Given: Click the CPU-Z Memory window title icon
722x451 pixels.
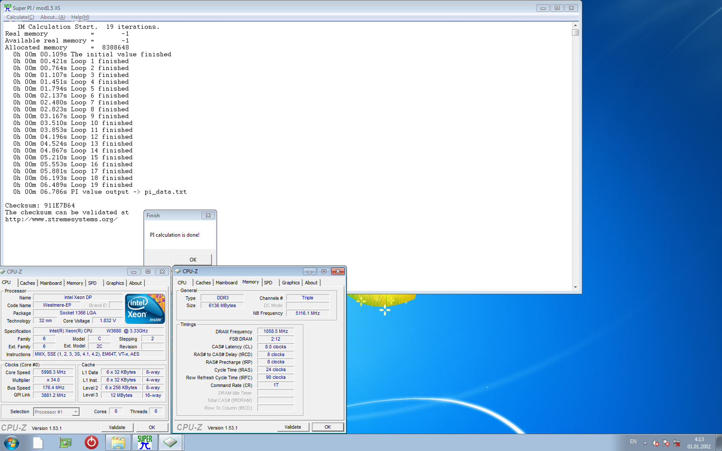Looking at the screenshot, I should (x=178, y=271).
